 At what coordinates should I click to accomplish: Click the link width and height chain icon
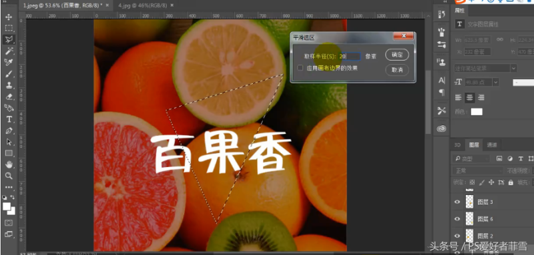tap(500, 39)
